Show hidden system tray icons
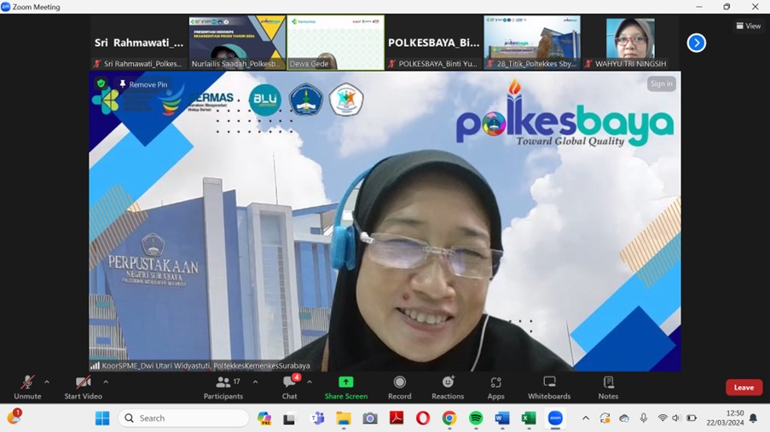The width and height of the screenshot is (770, 432). 585,418
